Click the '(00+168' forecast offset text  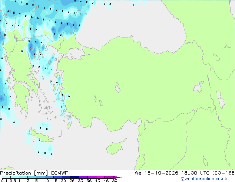pyautogui.click(x=224, y=173)
